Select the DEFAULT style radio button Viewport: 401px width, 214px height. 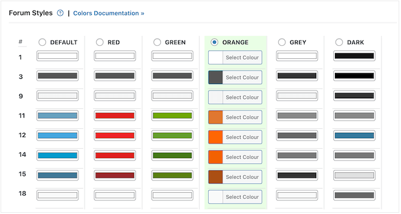coord(42,42)
